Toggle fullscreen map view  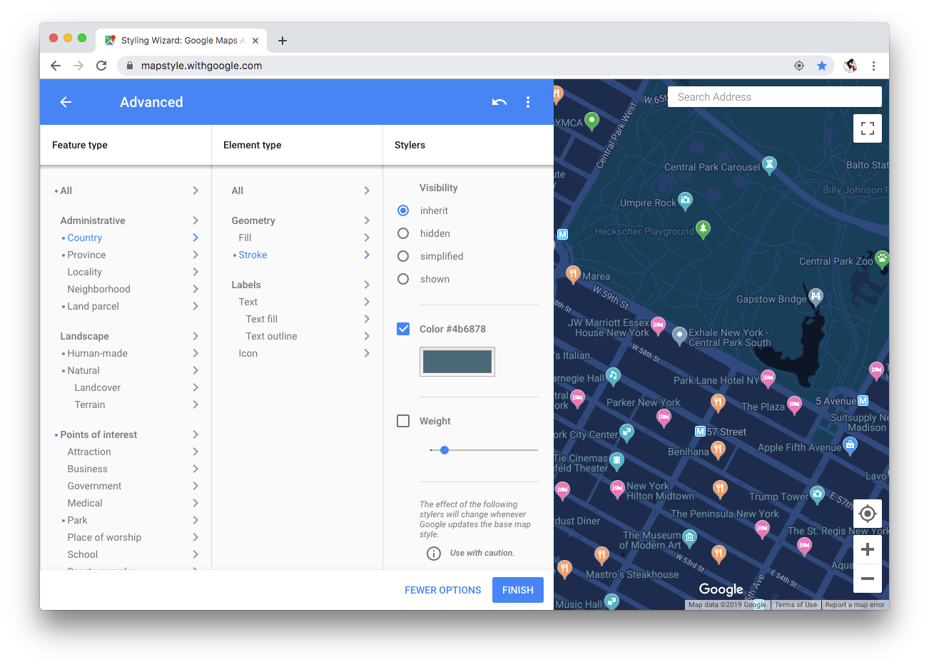click(x=868, y=128)
